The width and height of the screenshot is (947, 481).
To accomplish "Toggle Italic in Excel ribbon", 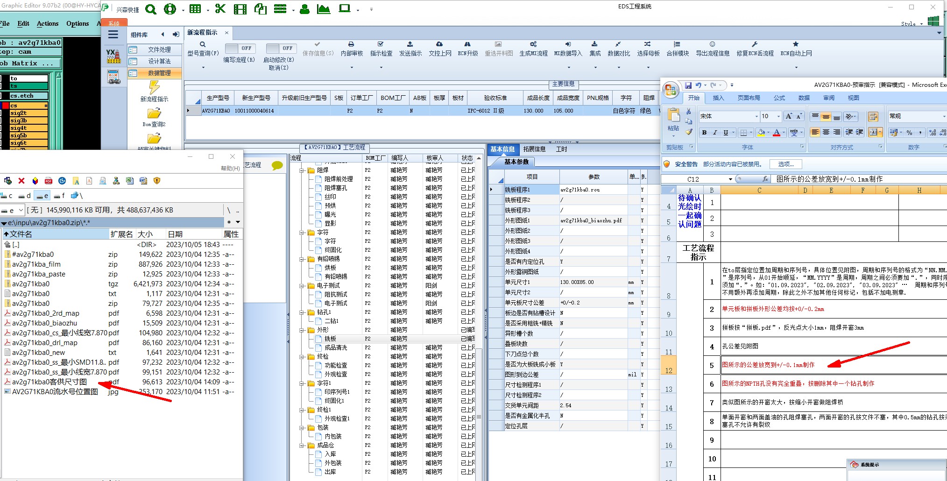I will tap(715, 133).
